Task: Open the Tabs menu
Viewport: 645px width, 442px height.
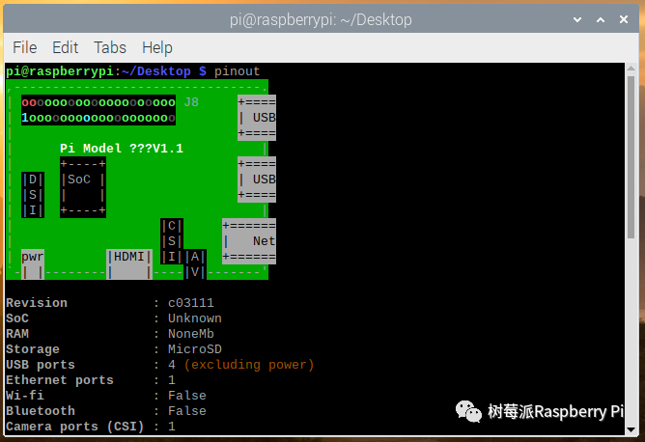Action: pos(110,47)
